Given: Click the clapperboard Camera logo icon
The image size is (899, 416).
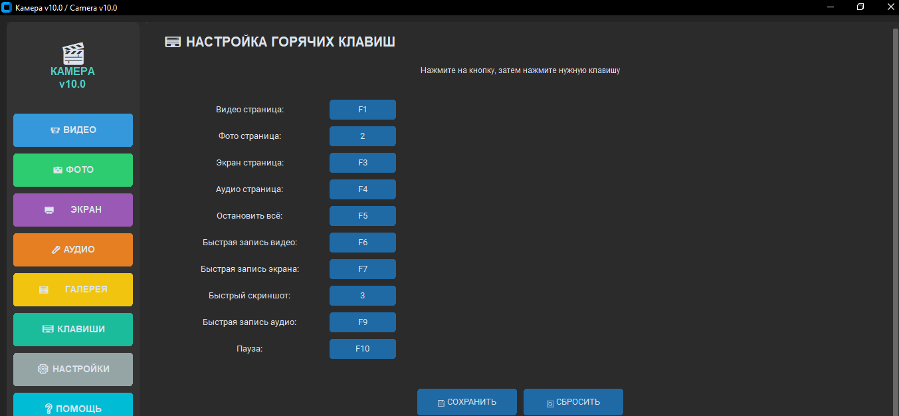Looking at the screenshot, I should [72, 53].
